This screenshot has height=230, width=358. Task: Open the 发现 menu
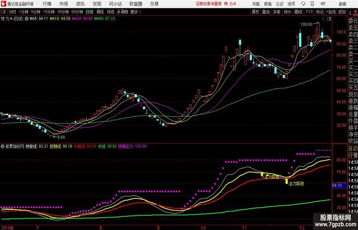[x=97, y=4]
